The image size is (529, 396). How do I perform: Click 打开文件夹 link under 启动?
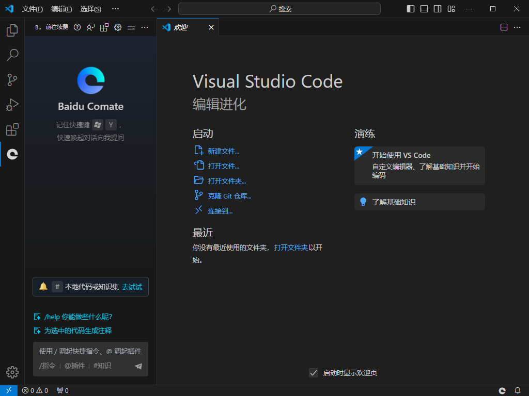(x=227, y=181)
